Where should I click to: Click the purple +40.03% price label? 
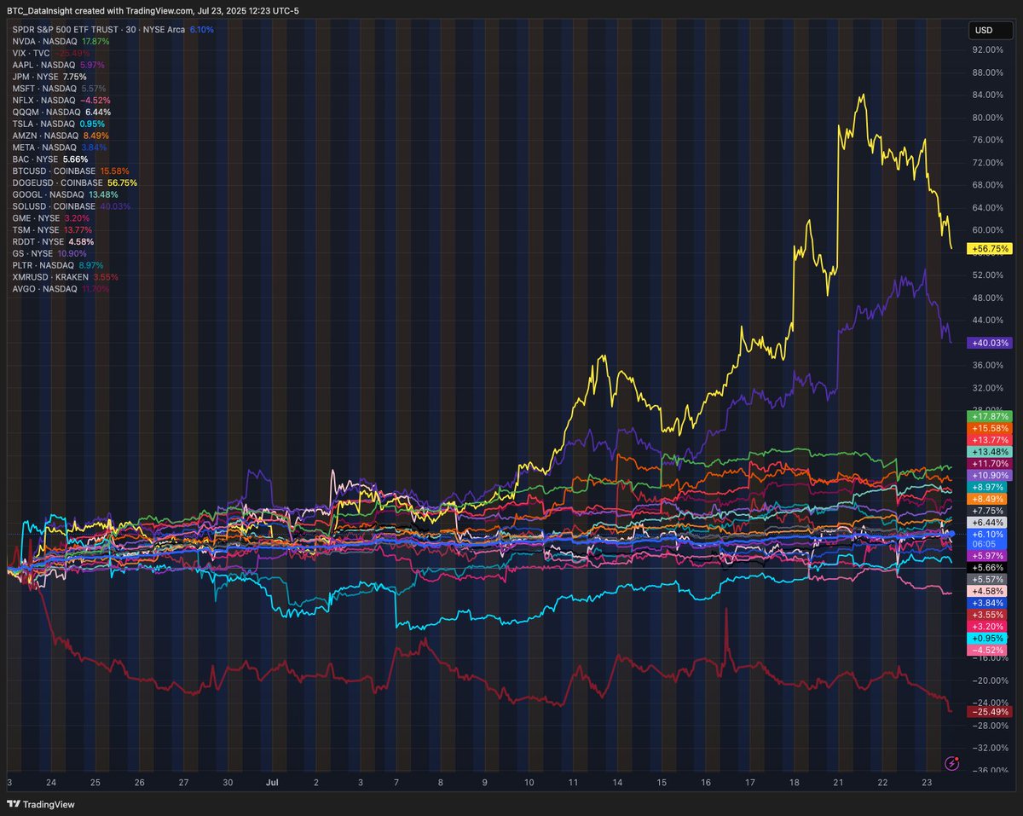pyautogui.click(x=988, y=343)
